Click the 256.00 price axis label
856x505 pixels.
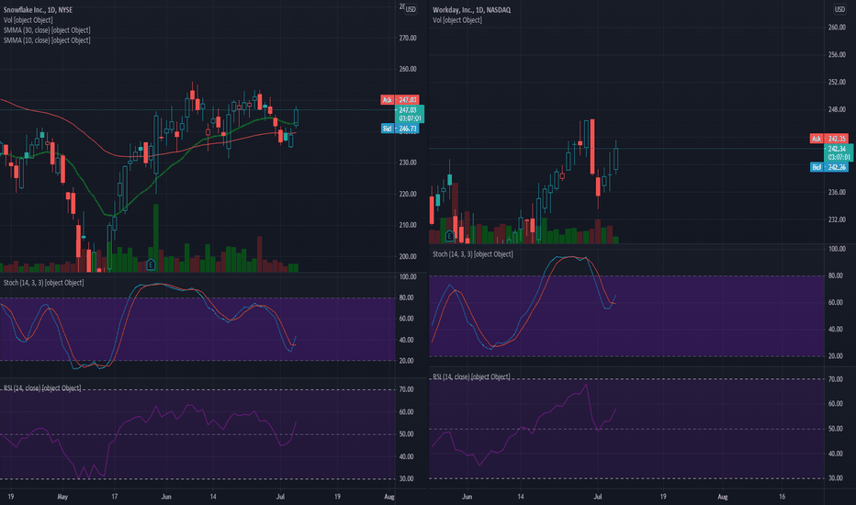[x=837, y=54]
